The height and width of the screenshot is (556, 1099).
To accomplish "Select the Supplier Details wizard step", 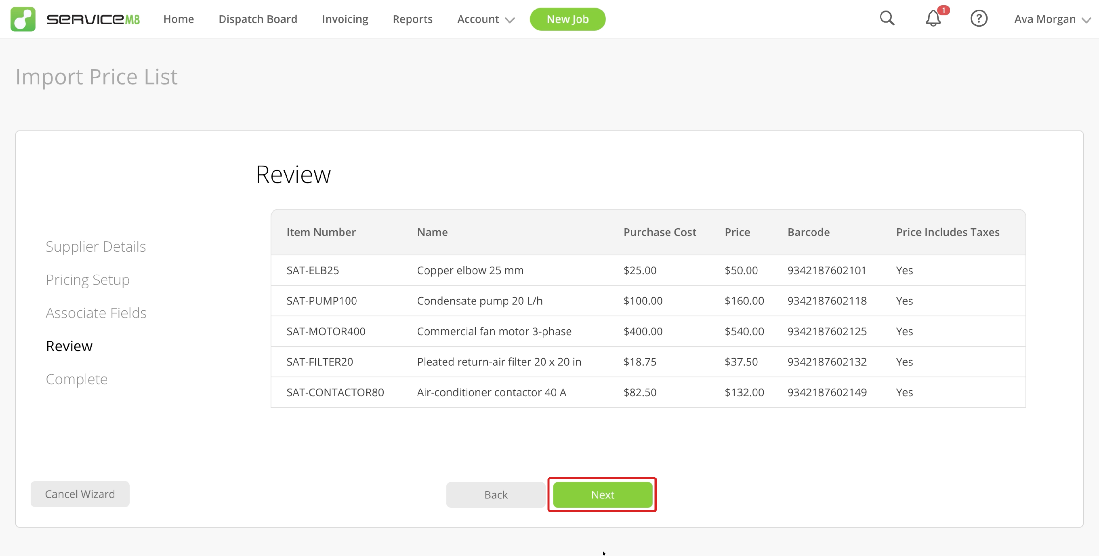I will (96, 247).
